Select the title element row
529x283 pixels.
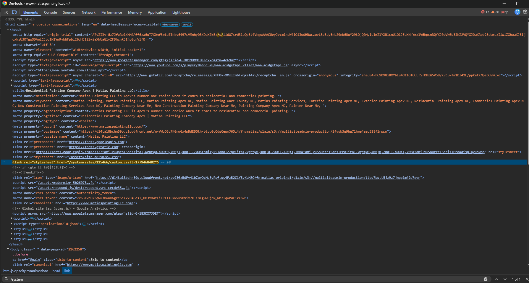[80, 91]
